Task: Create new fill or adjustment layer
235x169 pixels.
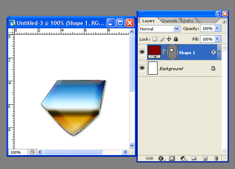Action: point(183,158)
